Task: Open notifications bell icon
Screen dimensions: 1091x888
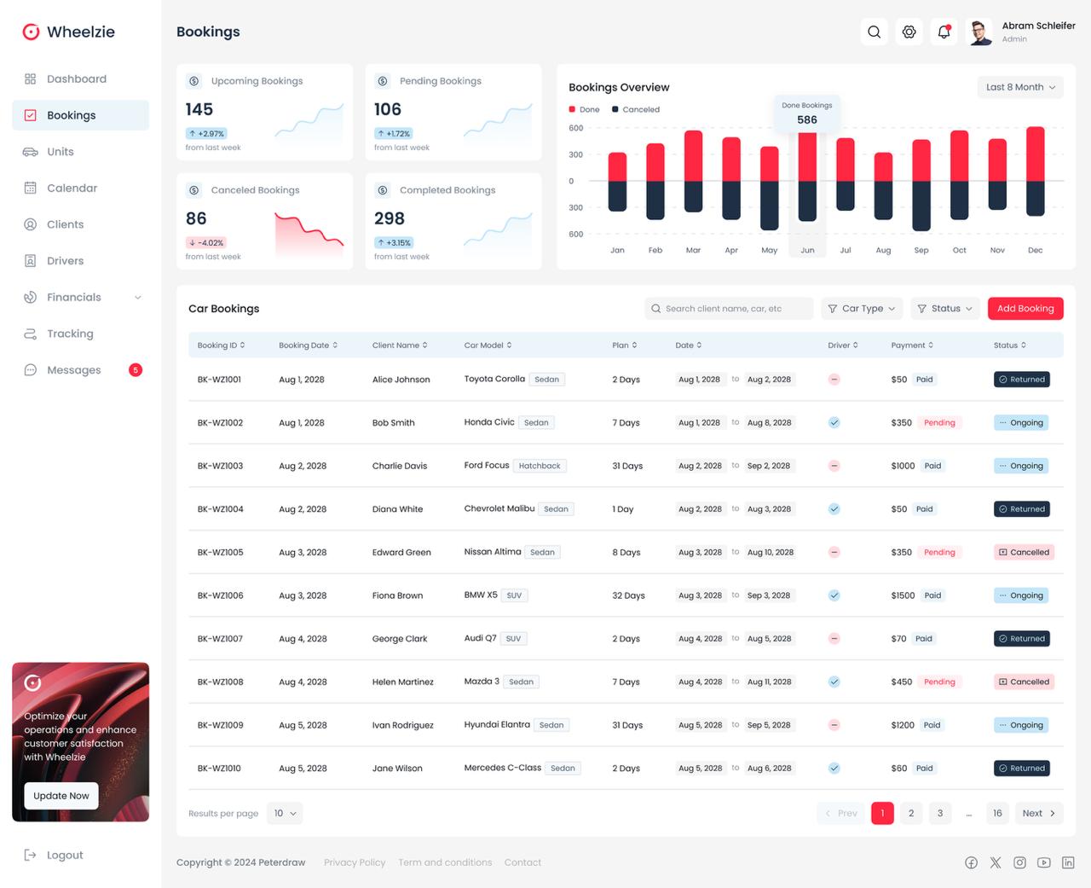Action: pyautogui.click(x=944, y=32)
